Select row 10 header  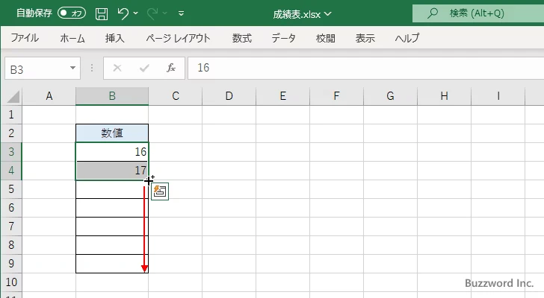11,282
